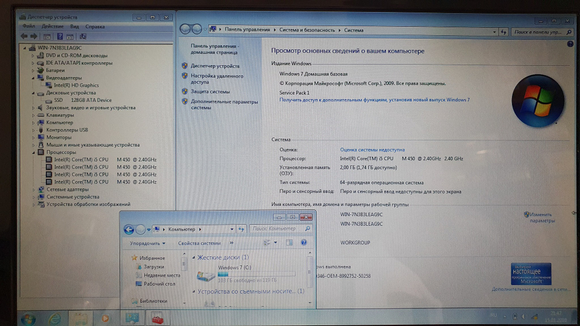Click the help icon in Device Manager toolbar
This screenshot has width=580, height=326.
pos(60,36)
